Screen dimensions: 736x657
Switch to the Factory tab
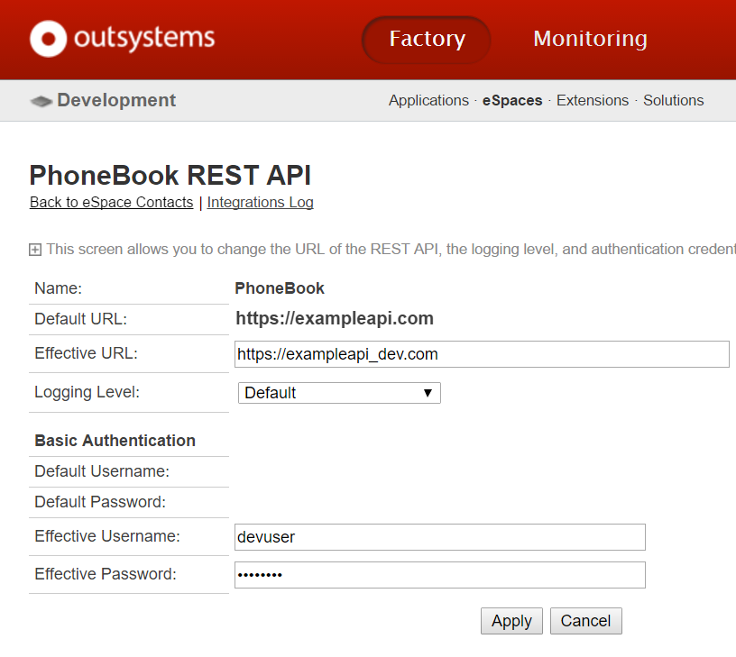pyautogui.click(x=426, y=39)
